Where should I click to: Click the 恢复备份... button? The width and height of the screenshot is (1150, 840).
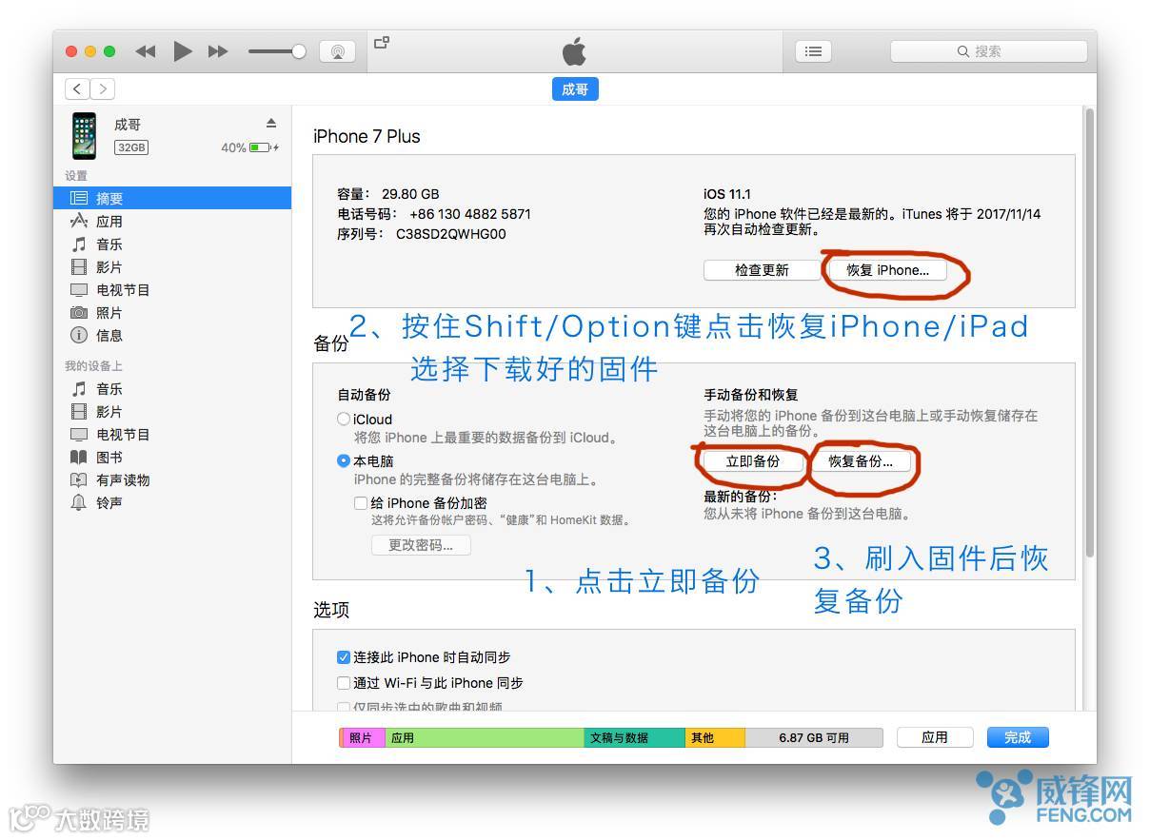[x=861, y=461]
